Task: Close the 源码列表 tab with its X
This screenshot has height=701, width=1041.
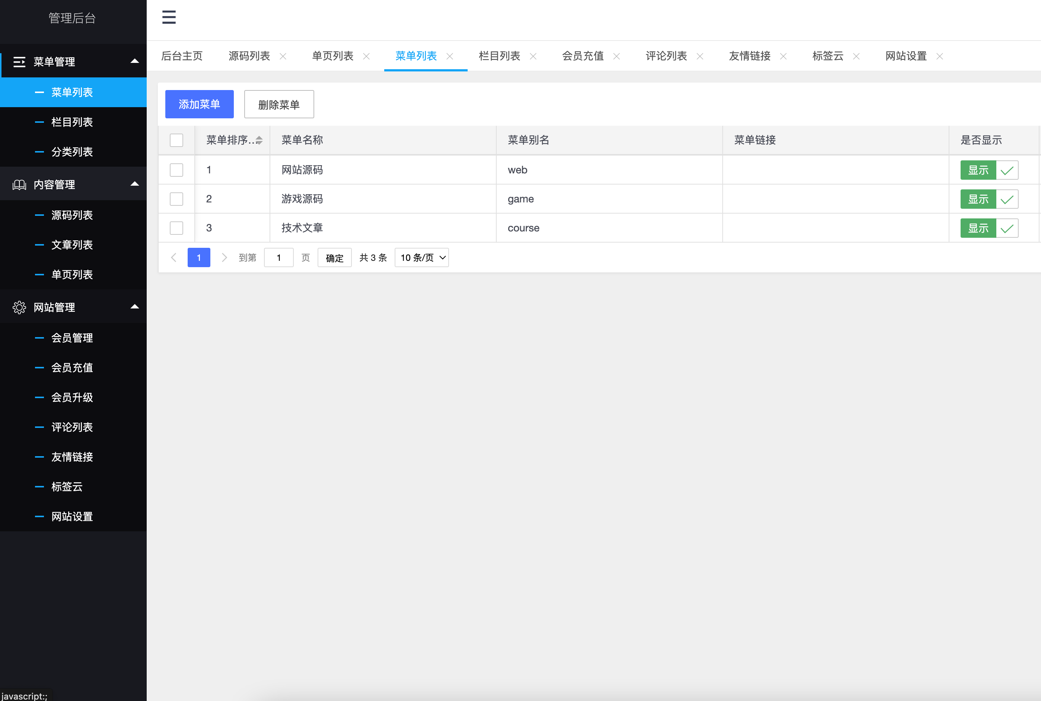Action: tap(283, 56)
